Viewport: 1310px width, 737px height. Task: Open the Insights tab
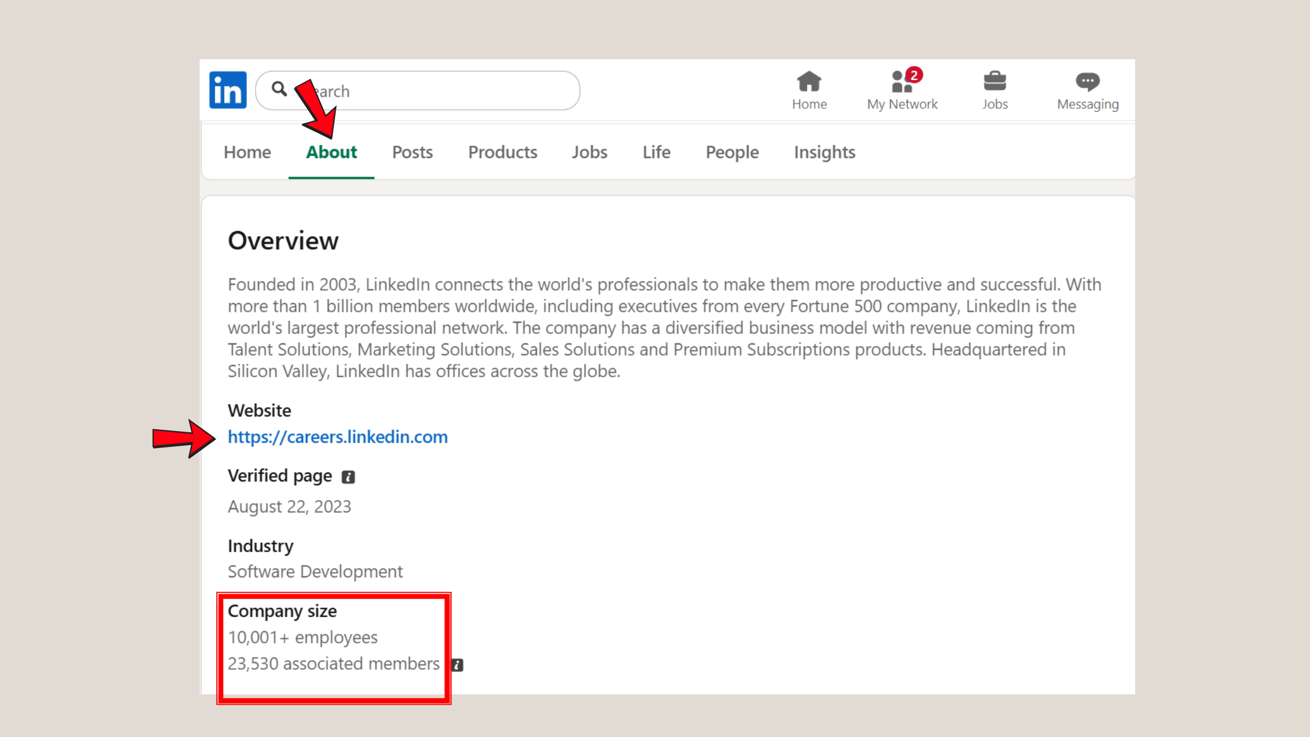825,152
